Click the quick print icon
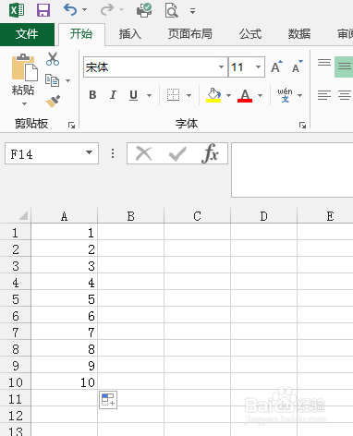Screen dimensions: 353x436 [x=144, y=10]
